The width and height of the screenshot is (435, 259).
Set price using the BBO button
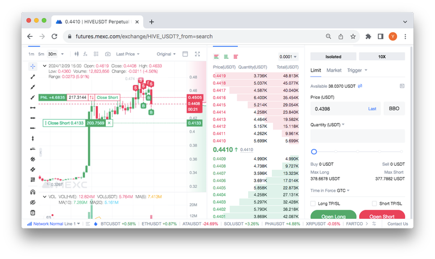click(394, 109)
